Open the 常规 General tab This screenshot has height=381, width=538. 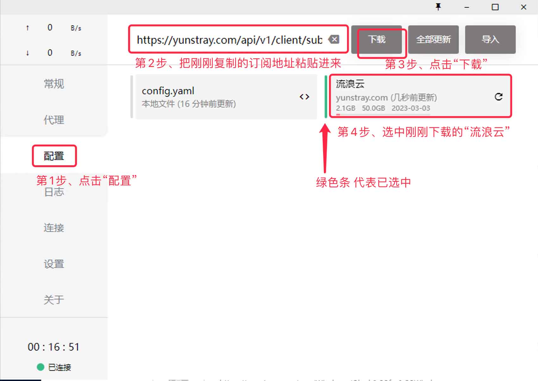[x=54, y=84]
